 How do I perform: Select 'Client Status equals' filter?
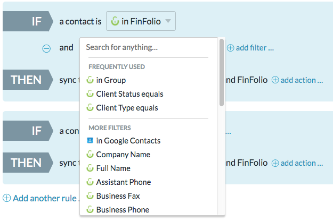129,94
